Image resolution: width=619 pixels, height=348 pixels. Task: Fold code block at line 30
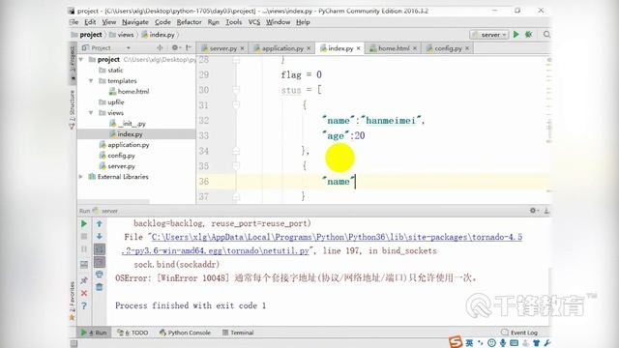[236, 90]
